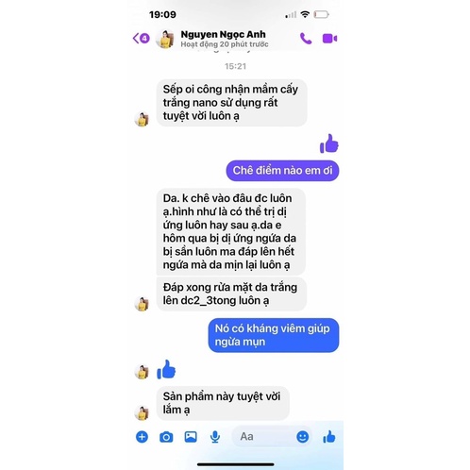Viewport: 470px width, 470px height.
Task: Start a video call from header
Action: pos(329,39)
